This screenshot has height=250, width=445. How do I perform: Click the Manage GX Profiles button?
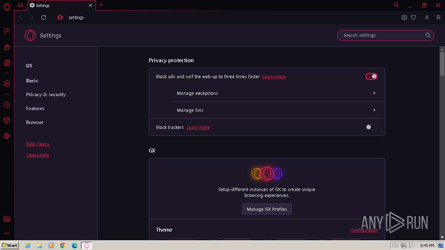[x=267, y=209]
